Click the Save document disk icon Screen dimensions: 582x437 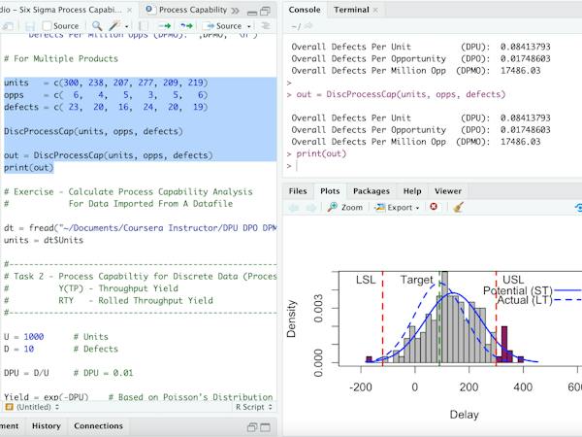(x=30, y=26)
